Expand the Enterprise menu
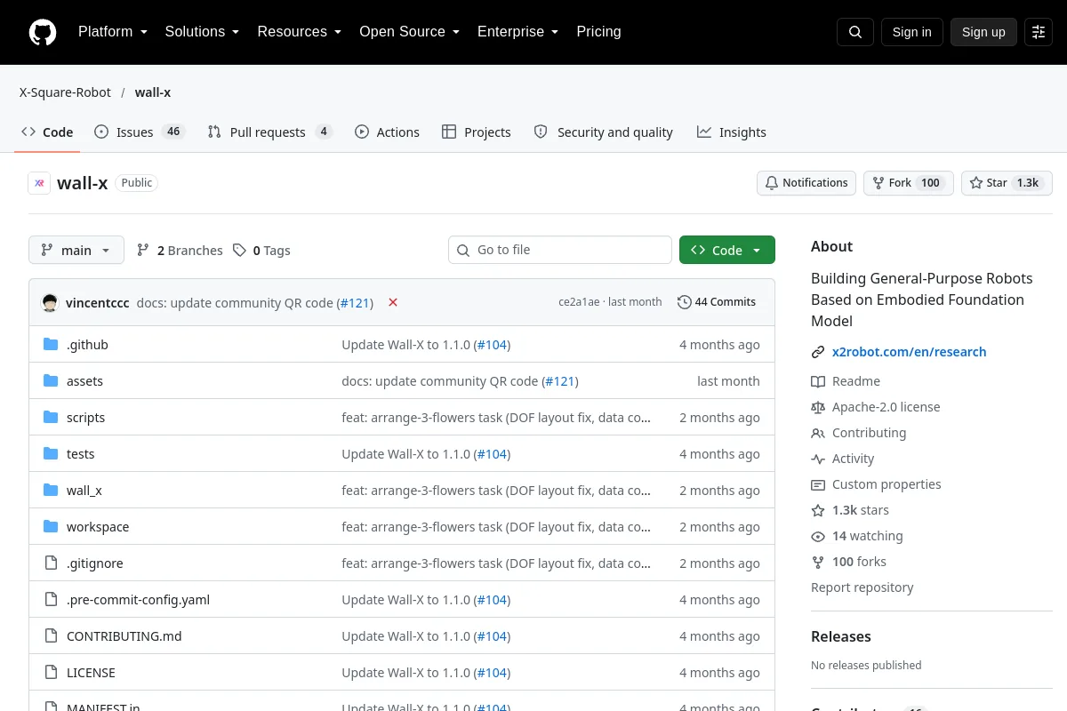 (517, 32)
